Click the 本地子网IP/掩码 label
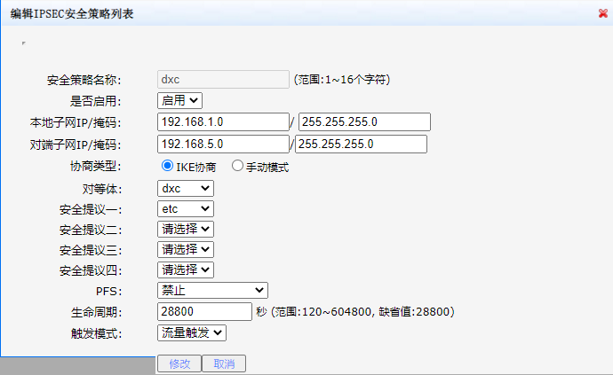Image resolution: width=613 pixels, height=375 pixels. click(76, 122)
